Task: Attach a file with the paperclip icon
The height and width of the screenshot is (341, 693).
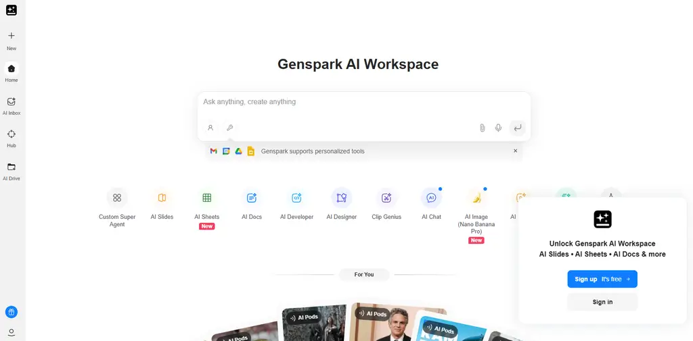Action: tap(482, 128)
